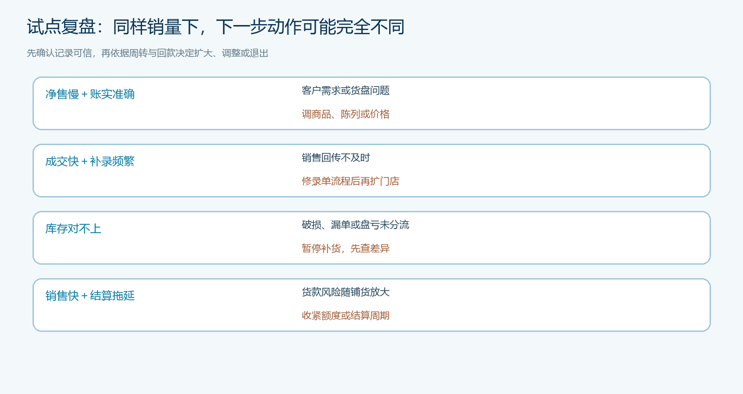The width and height of the screenshot is (743, 394).
Task: Select the second card about 补录频繁
Action: tap(371, 171)
